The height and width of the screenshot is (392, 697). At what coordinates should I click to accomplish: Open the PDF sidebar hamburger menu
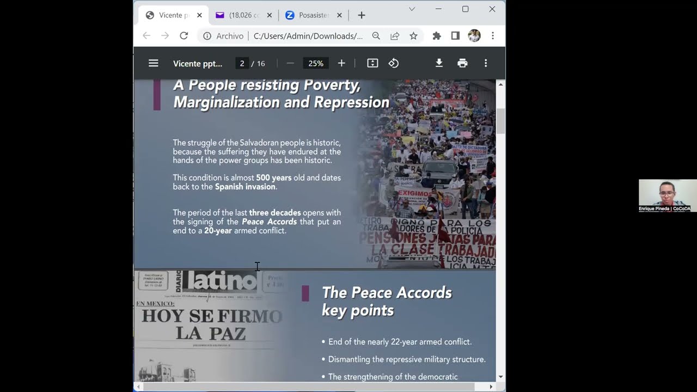[154, 63]
